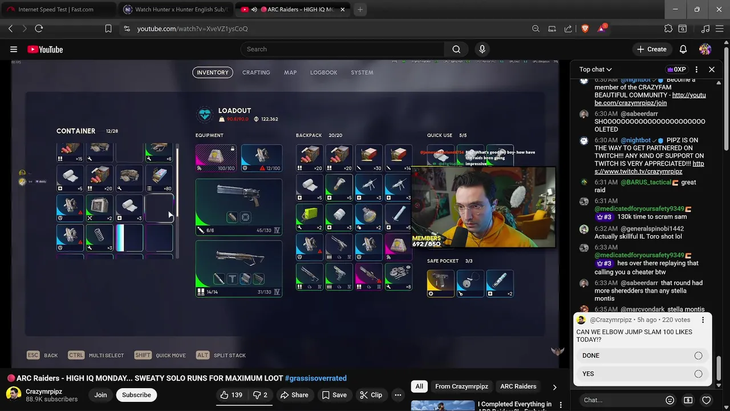Open the 0XP channel points badge
This screenshot has width=730, height=411.
point(676,70)
